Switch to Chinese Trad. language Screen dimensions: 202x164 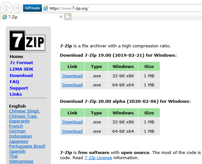coord(23,116)
